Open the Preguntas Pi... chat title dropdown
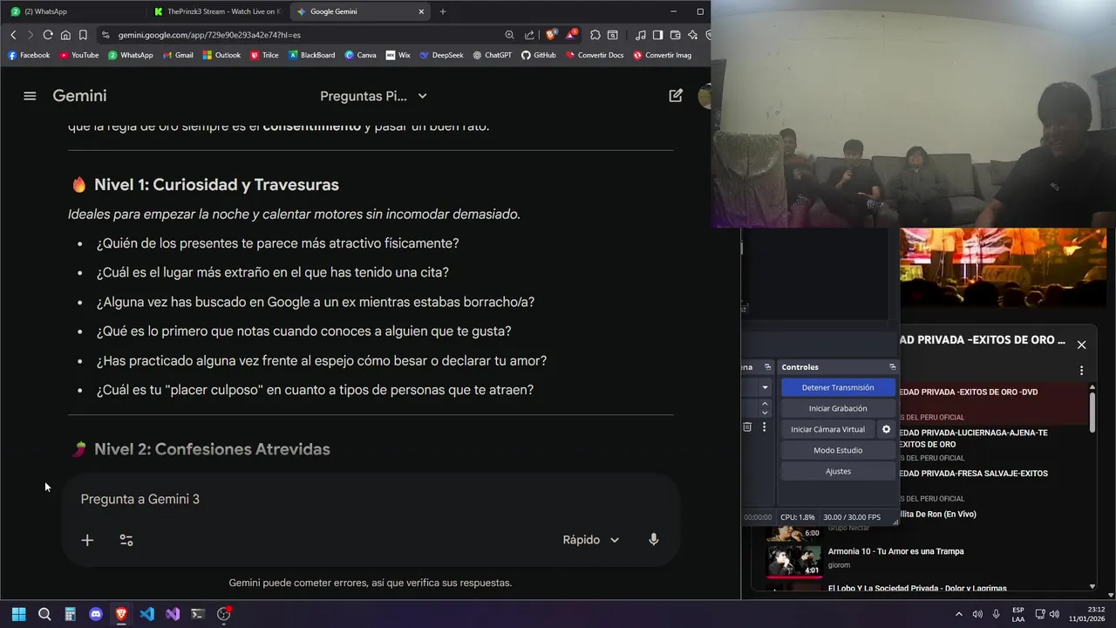1116x628 pixels. [x=373, y=96]
